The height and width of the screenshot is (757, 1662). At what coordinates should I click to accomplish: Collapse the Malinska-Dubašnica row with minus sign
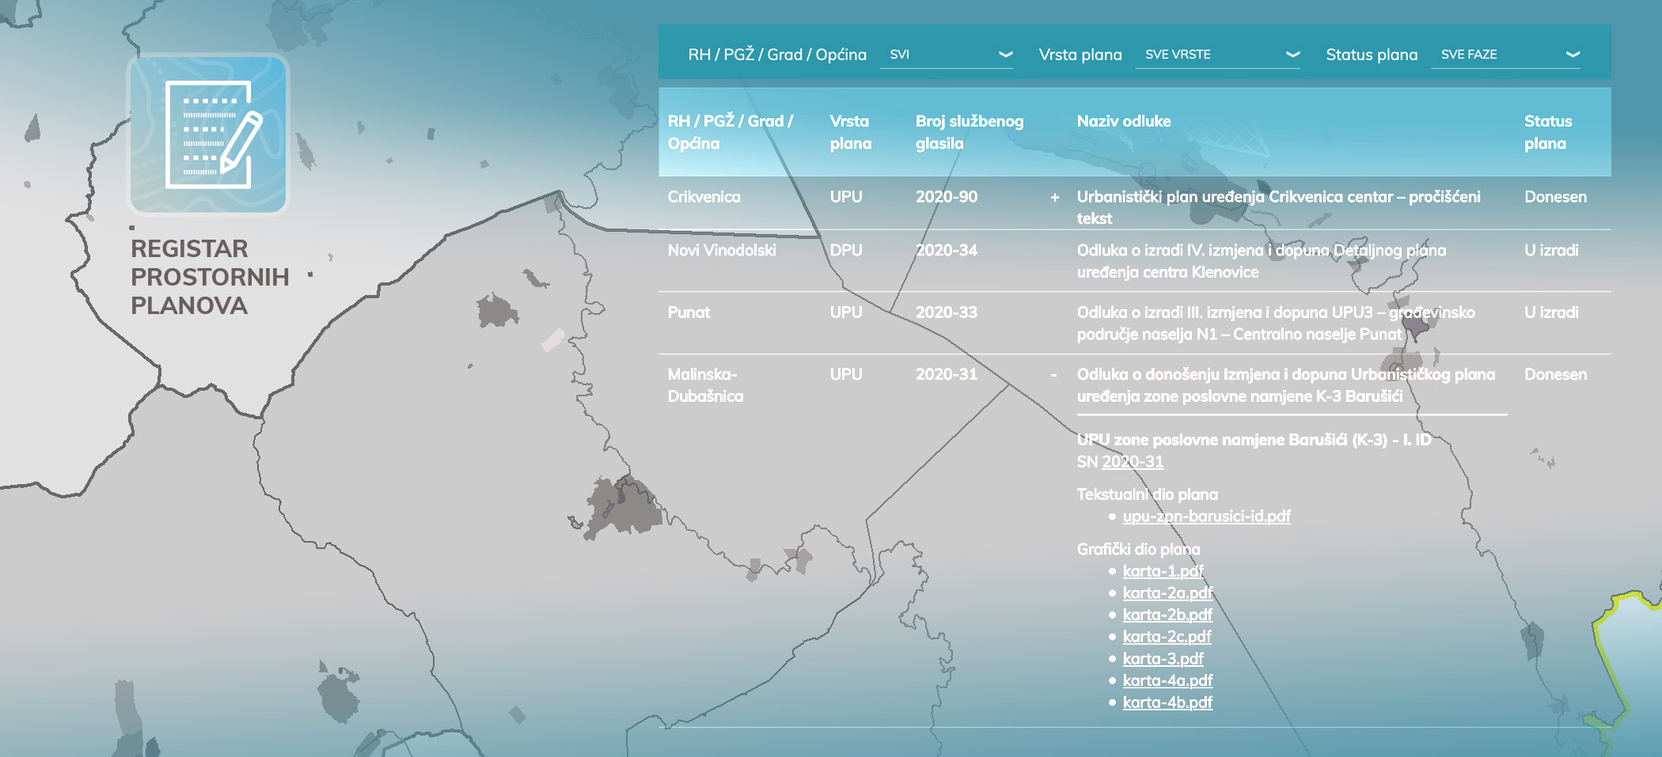[x=1053, y=375]
